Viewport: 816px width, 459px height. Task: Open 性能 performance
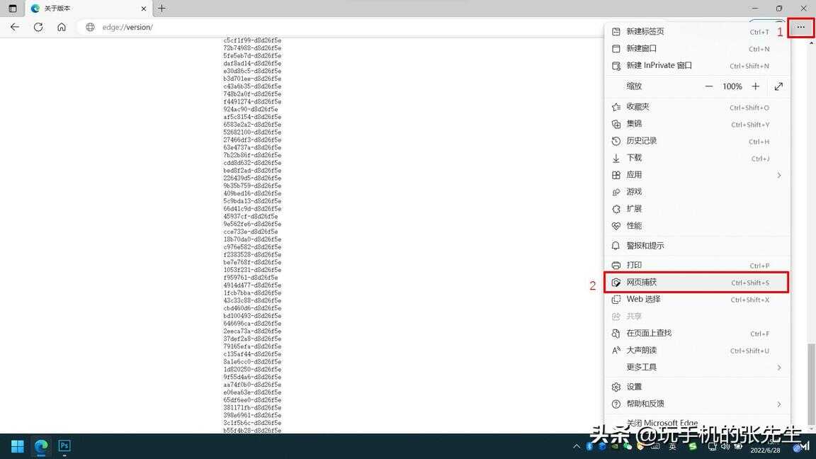(696, 226)
